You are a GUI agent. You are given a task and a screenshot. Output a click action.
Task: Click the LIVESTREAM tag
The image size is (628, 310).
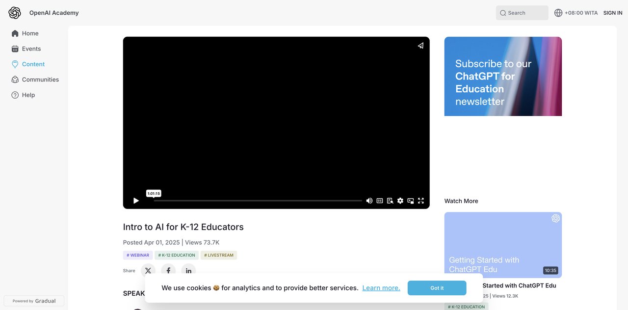(x=219, y=255)
